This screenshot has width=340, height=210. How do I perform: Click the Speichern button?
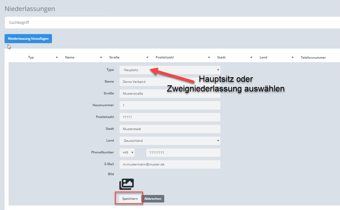(130, 199)
